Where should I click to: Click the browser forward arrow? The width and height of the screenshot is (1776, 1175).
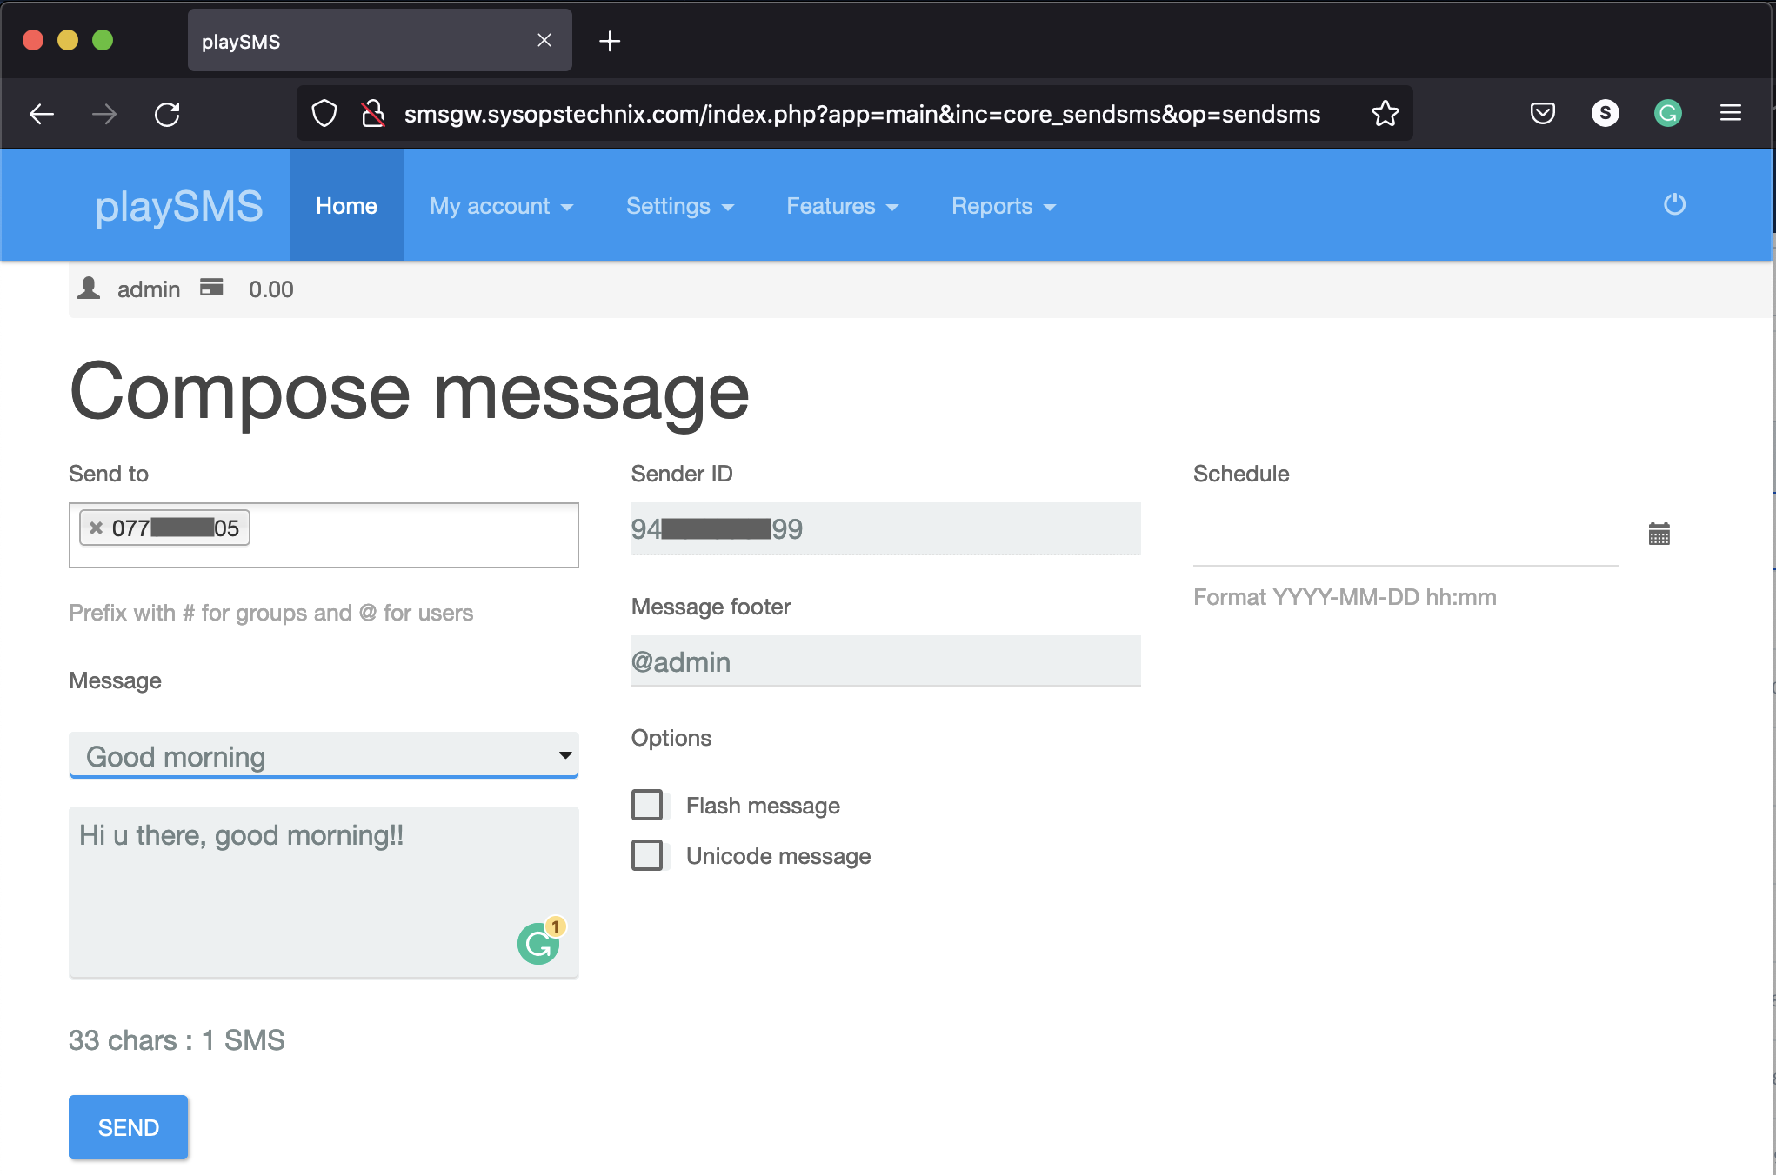pyautogui.click(x=104, y=114)
